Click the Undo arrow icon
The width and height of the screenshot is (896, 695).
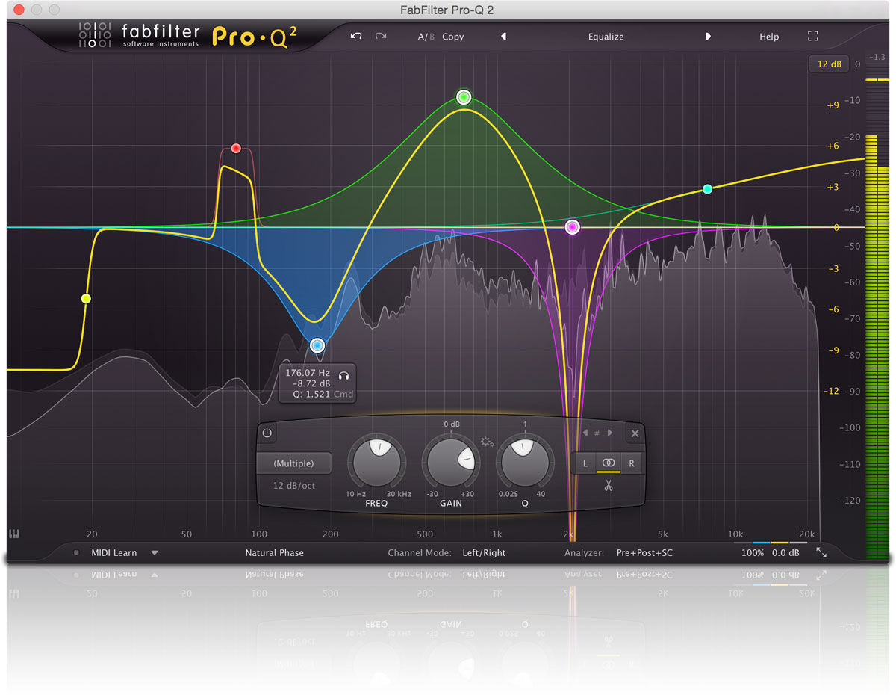[x=356, y=36]
